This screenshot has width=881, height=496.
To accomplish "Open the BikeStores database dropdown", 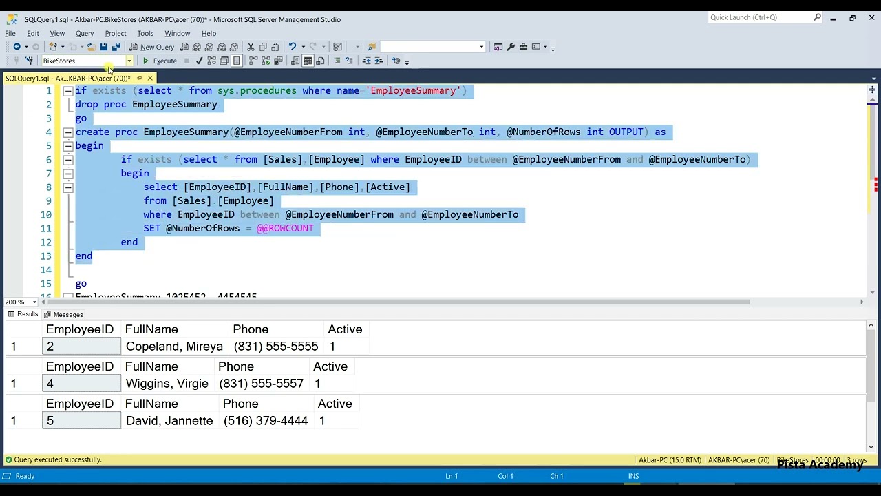I will 129,61.
